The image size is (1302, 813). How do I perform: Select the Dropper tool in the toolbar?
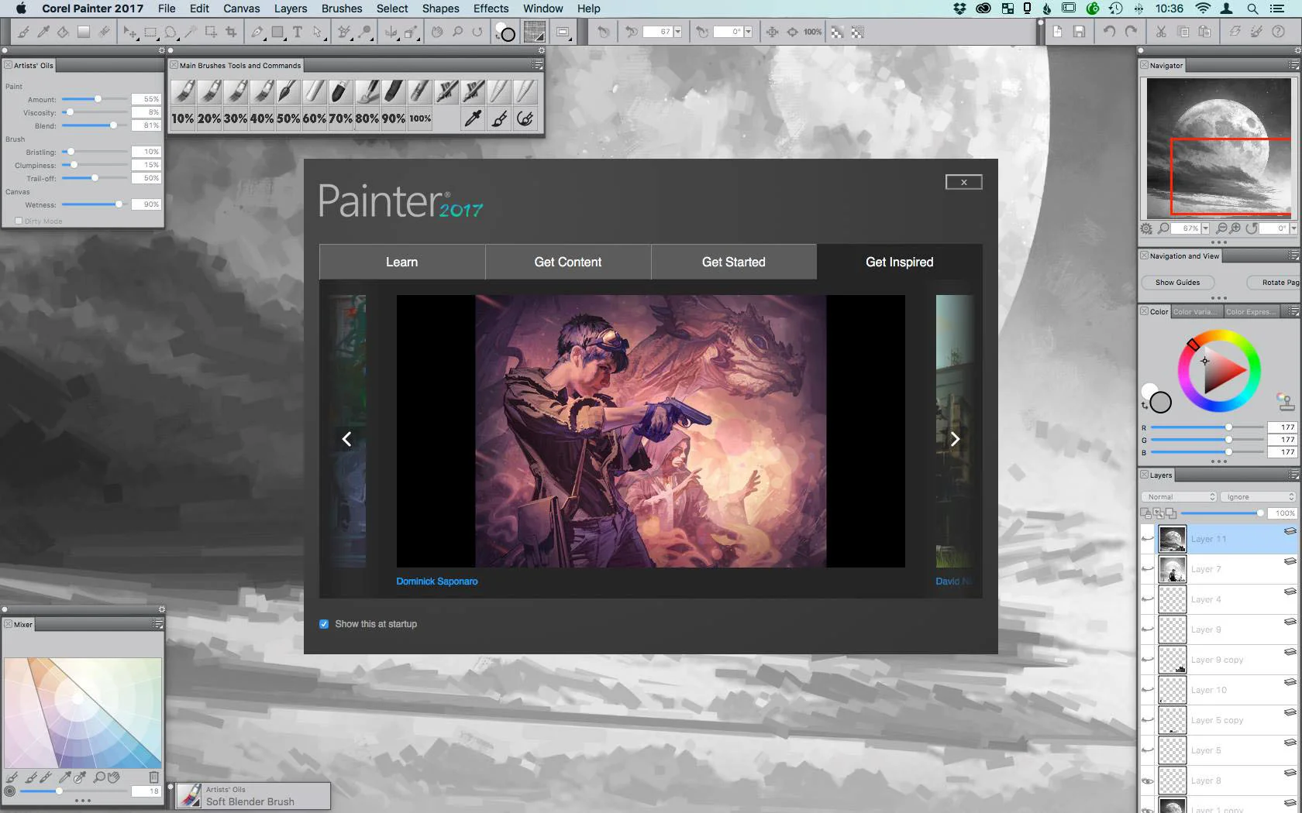click(43, 32)
